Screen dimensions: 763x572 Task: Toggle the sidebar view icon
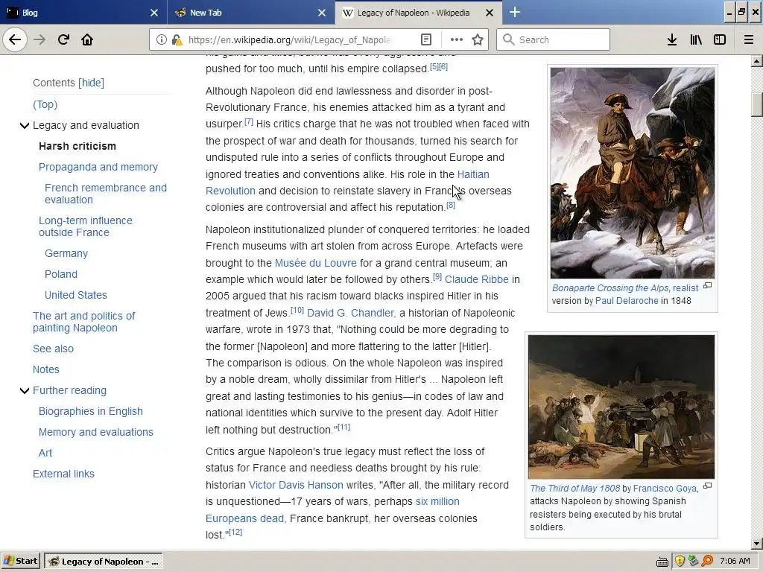pyautogui.click(x=720, y=40)
